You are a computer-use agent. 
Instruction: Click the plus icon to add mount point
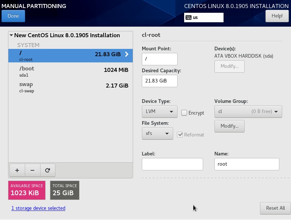tap(17, 170)
